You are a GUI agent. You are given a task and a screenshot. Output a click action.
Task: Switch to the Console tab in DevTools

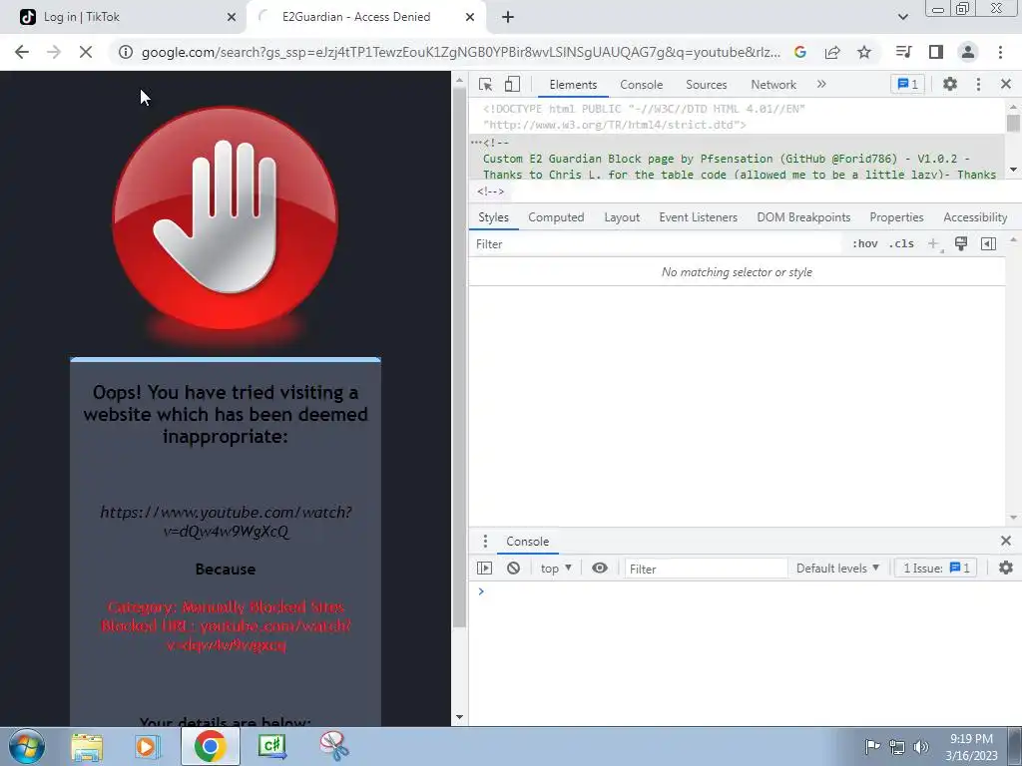(642, 85)
